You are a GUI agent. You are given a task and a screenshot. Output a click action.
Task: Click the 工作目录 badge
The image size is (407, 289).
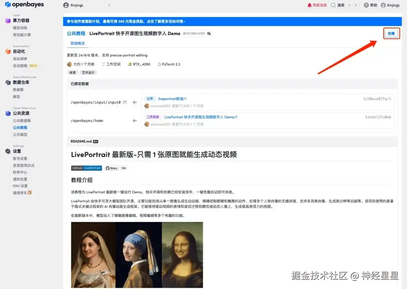click(x=153, y=117)
